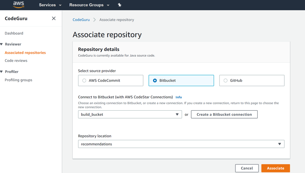Open Associated repositories in sidebar
This screenshot has width=305, height=173.
tap(25, 53)
